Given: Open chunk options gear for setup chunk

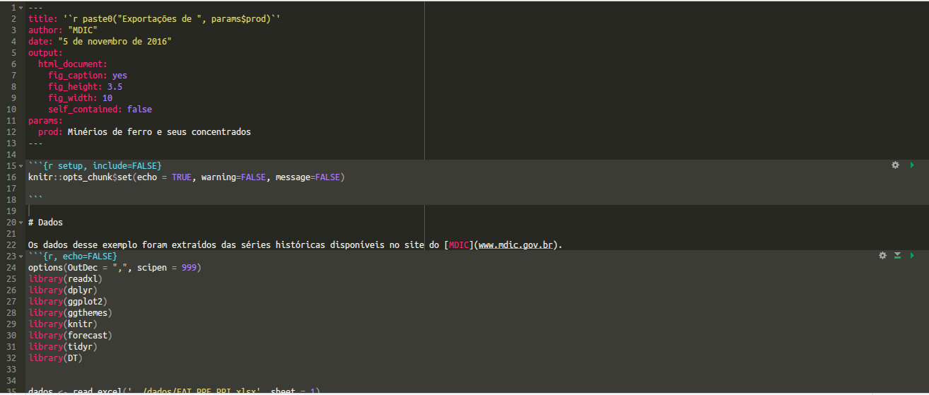Looking at the screenshot, I should [895, 165].
